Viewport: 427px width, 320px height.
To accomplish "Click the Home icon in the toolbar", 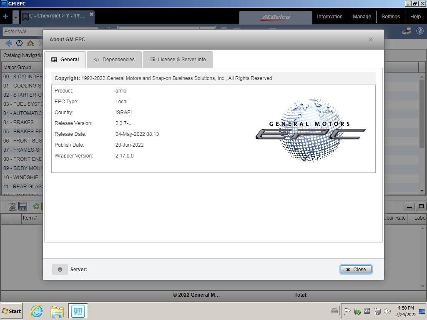I will [30, 43].
